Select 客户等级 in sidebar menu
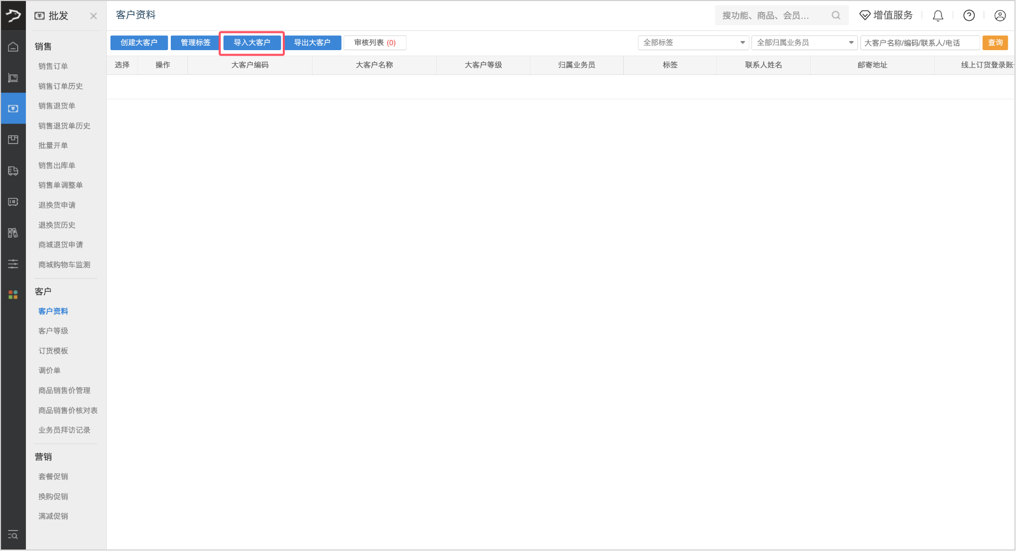1016x551 pixels. (x=53, y=331)
